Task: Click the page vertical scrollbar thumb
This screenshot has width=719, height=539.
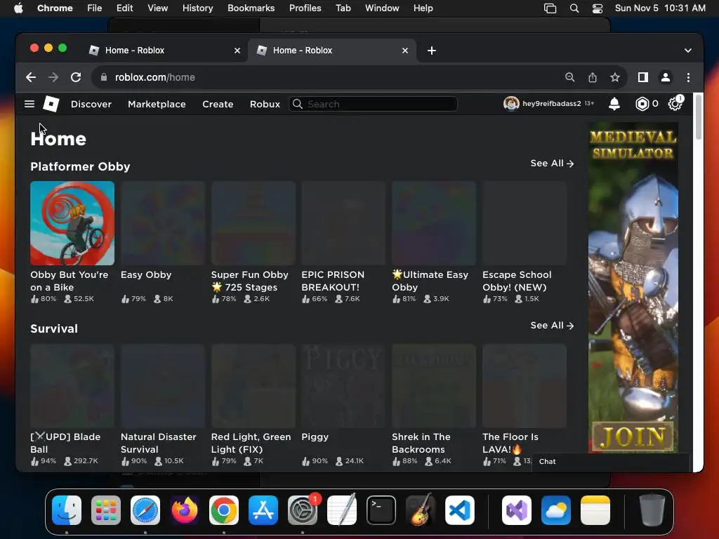Action: click(699, 117)
